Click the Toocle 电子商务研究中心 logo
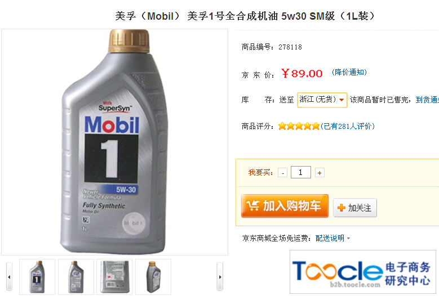Image resolution: width=439 pixels, height=296 pixels. (x=363, y=272)
